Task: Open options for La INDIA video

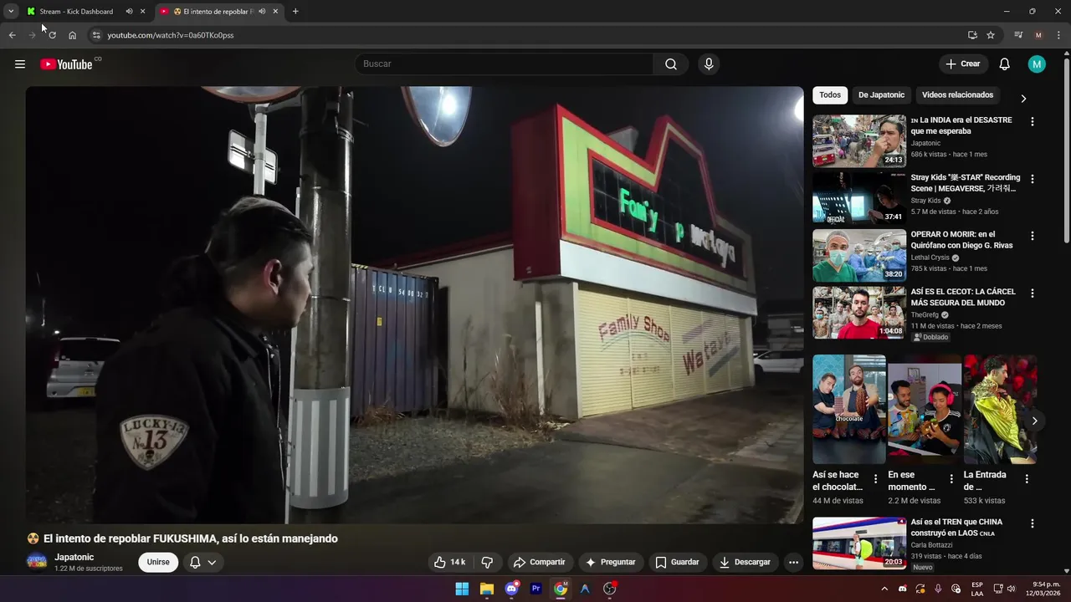Action: click(1032, 121)
